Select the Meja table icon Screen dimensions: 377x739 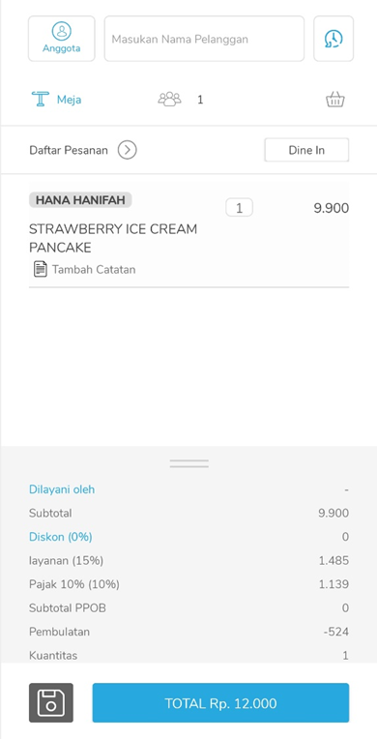pyautogui.click(x=41, y=100)
